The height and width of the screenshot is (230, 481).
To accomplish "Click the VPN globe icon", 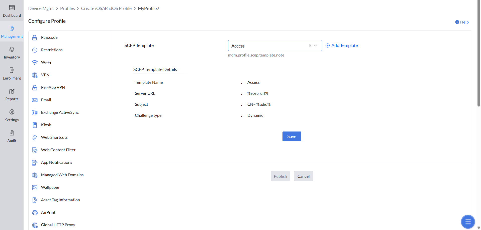I will click(x=35, y=75).
